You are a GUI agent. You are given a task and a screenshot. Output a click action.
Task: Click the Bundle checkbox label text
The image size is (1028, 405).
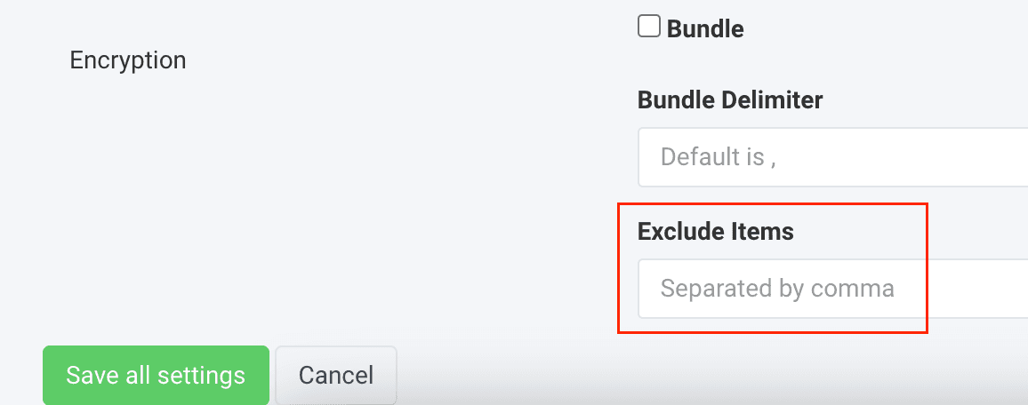tap(705, 29)
